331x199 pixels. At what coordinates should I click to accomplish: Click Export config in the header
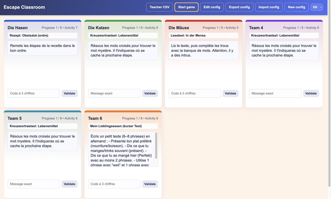click(x=239, y=7)
